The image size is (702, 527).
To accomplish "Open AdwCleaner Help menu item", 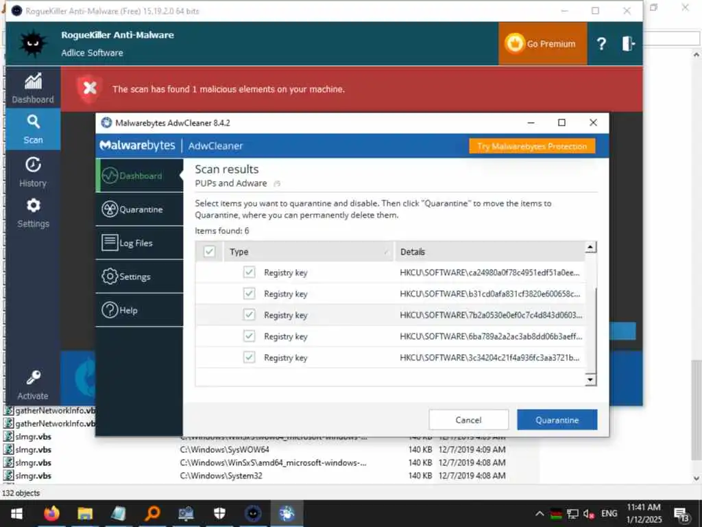I will (139, 310).
